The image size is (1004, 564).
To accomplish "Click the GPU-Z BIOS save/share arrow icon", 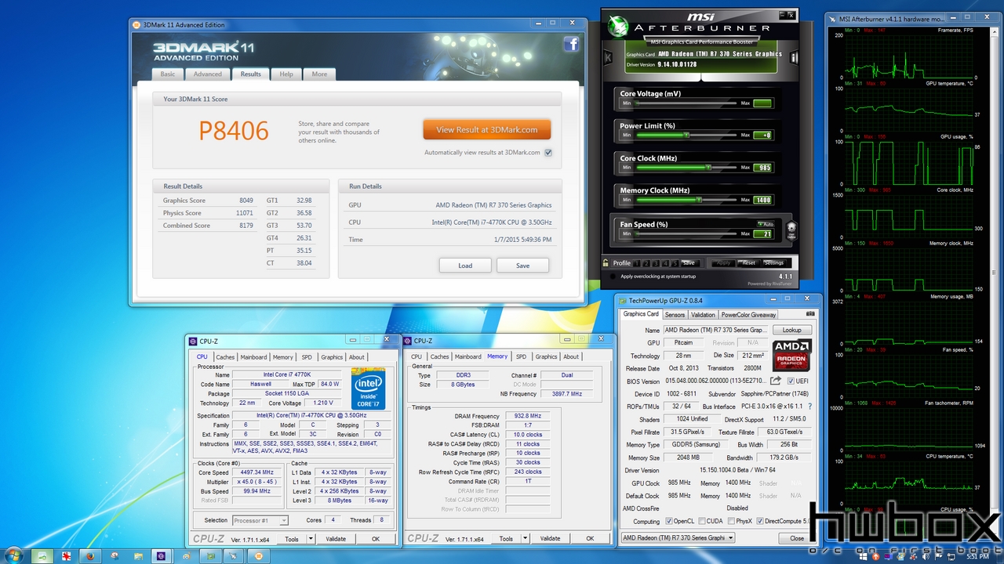I will [776, 381].
